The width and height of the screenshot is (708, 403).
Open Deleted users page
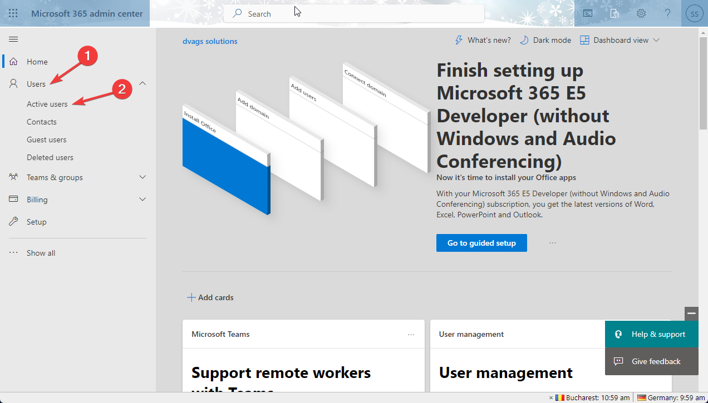[50, 157]
